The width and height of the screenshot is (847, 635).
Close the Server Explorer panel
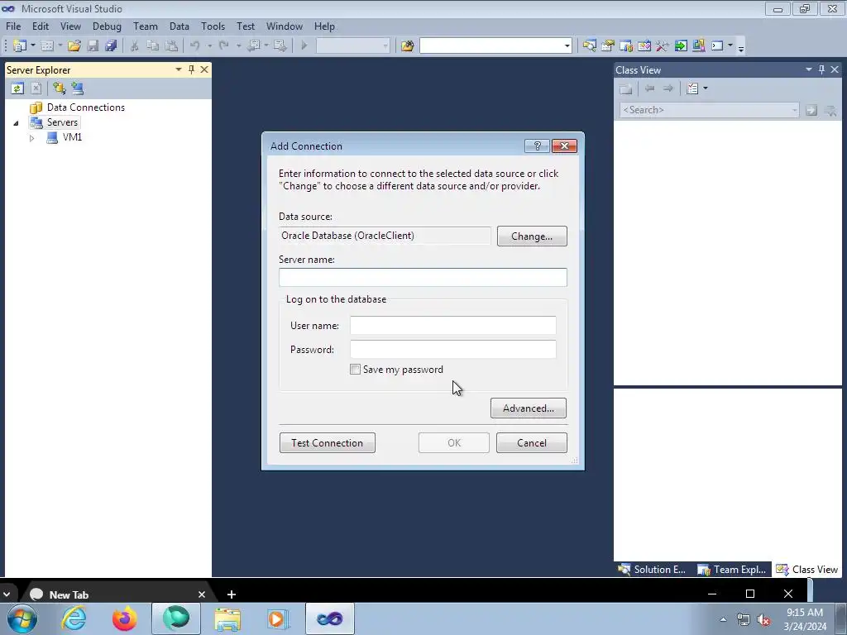click(x=204, y=69)
